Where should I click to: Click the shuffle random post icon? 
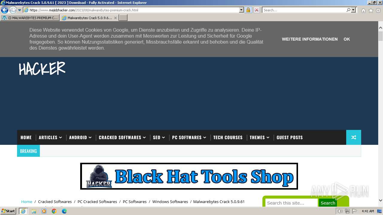click(x=354, y=137)
